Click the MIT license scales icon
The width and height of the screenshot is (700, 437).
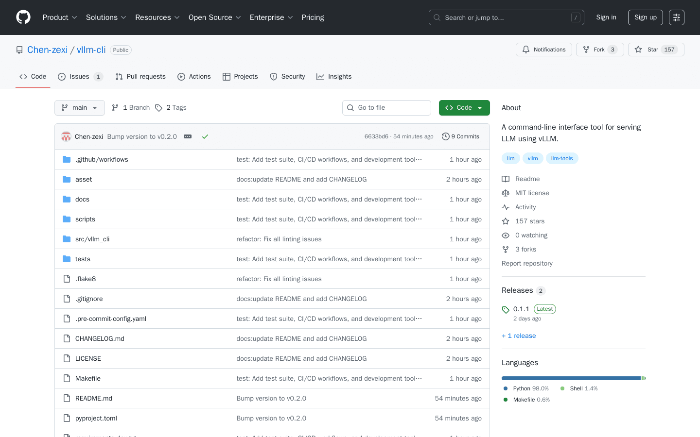(506, 193)
